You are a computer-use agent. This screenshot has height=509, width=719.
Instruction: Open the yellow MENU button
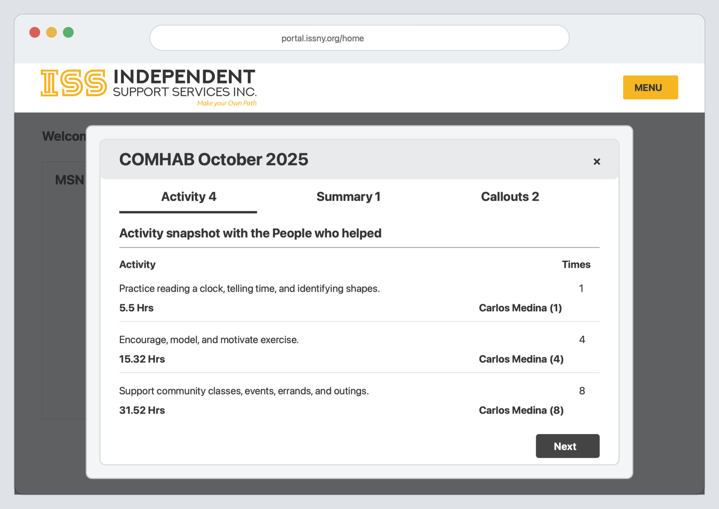coord(650,88)
